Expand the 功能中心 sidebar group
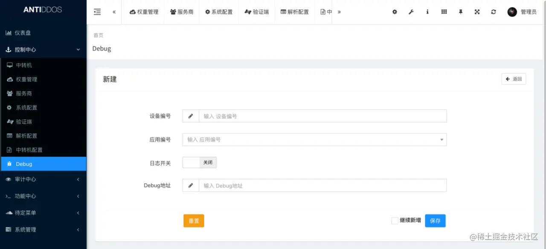The height and width of the screenshot is (249, 546). pos(43,196)
